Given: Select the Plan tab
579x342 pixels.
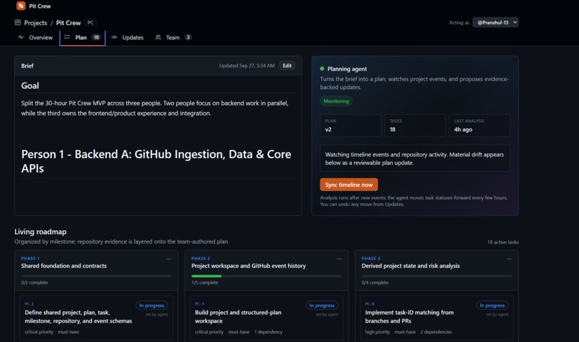Looking at the screenshot, I should (83, 37).
